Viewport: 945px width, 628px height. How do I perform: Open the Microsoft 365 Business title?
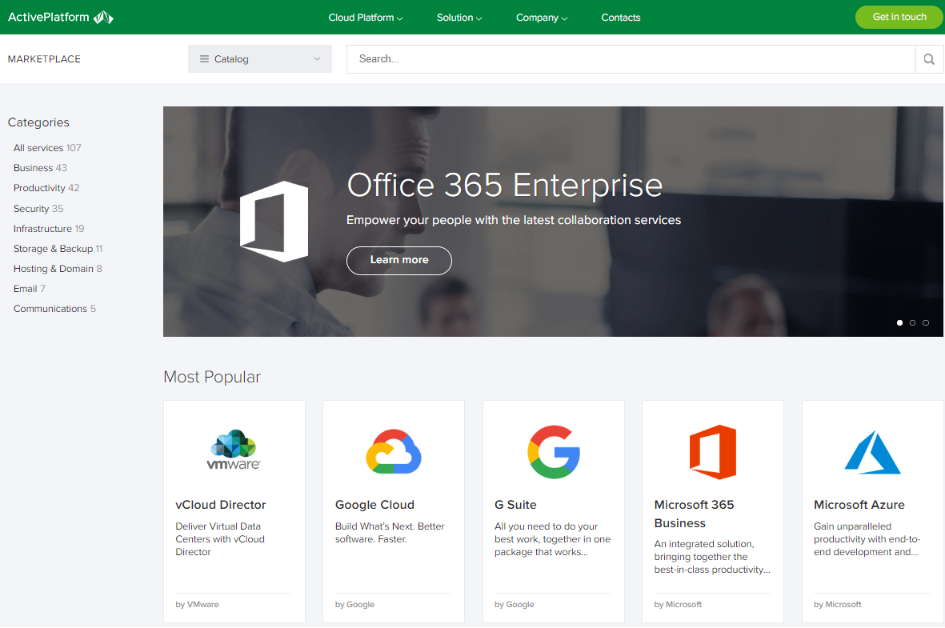(695, 514)
